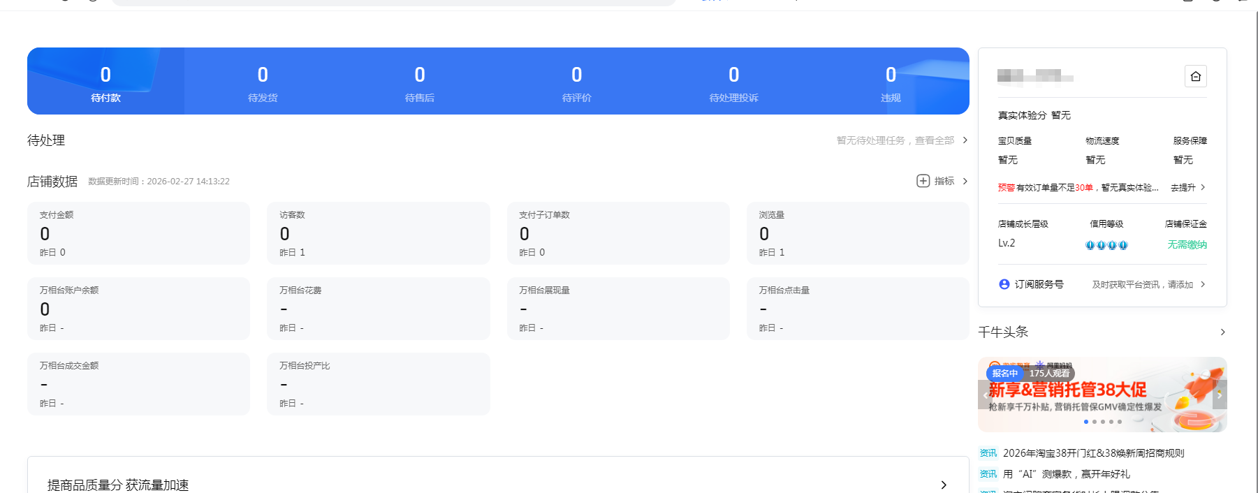Go to next banner with right arrow
1258x493 pixels.
click(x=1220, y=395)
